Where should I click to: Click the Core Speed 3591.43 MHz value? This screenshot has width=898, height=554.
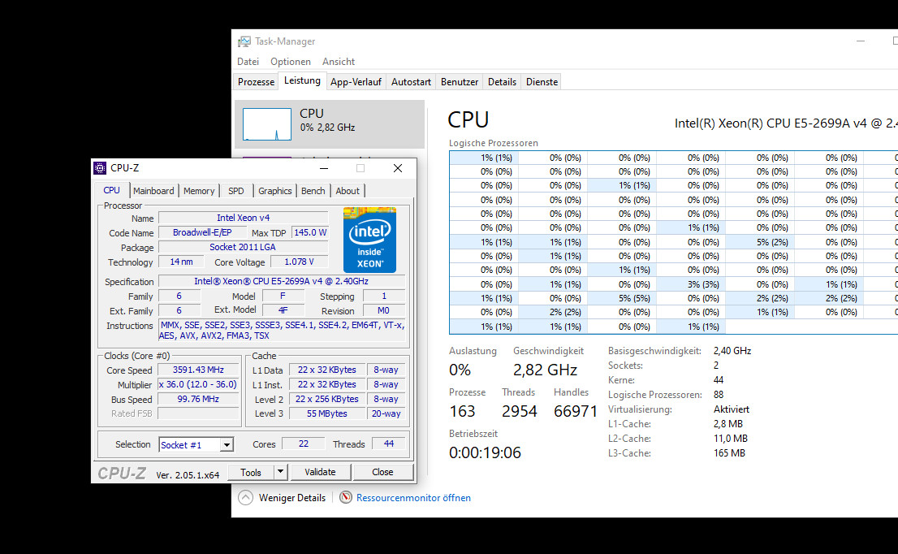click(198, 370)
